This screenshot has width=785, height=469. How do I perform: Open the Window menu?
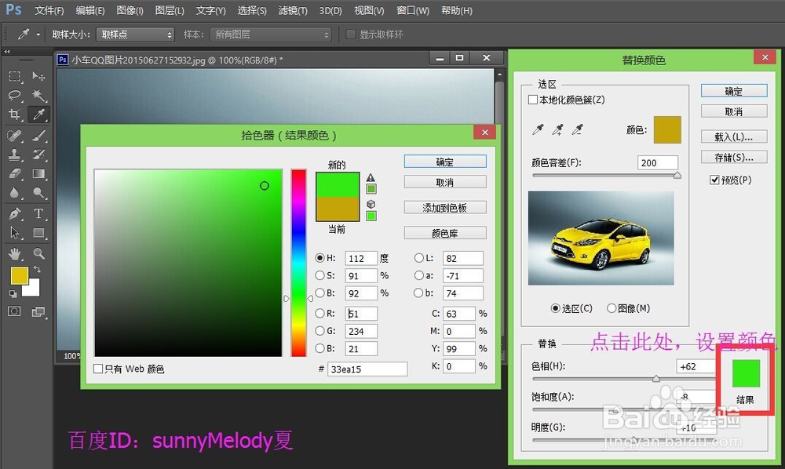coord(413,10)
